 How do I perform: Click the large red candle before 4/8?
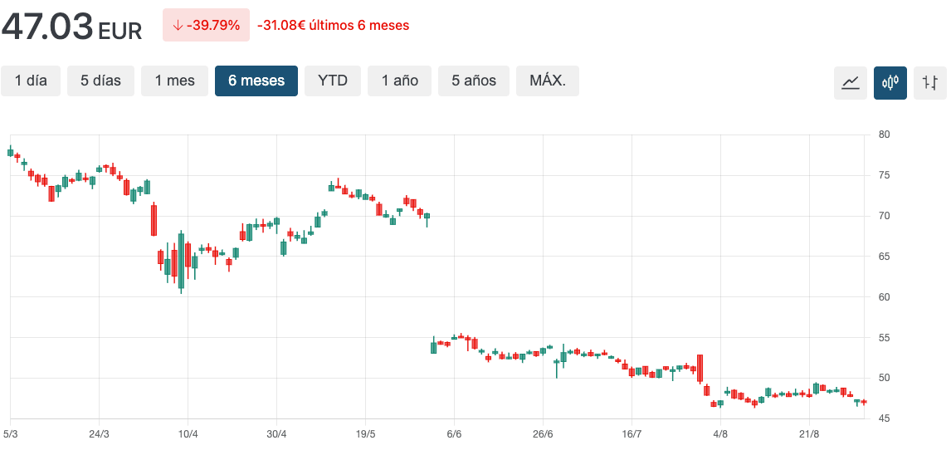click(x=700, y=368)
